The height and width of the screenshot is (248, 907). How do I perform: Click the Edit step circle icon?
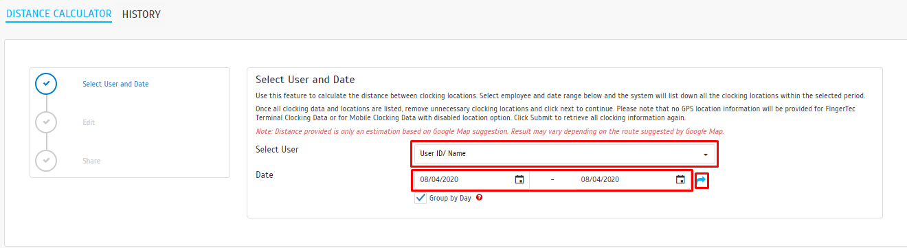pyautogui.click(x=46, y=122)
